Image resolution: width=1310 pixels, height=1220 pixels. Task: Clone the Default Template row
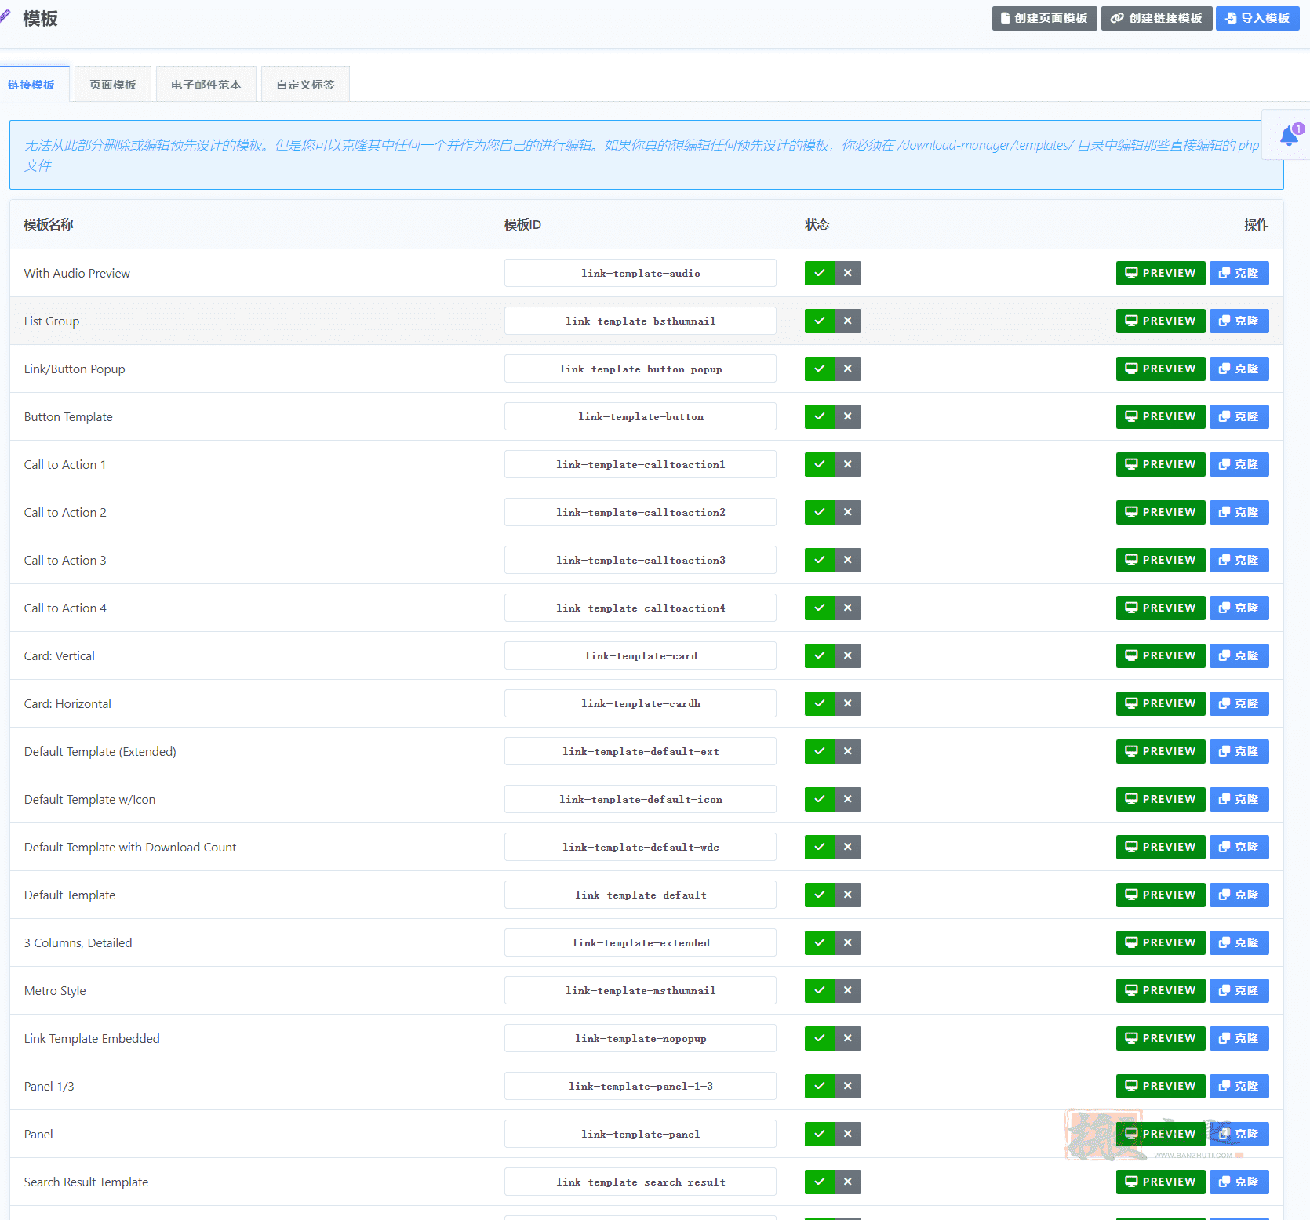coord(1239,895)
